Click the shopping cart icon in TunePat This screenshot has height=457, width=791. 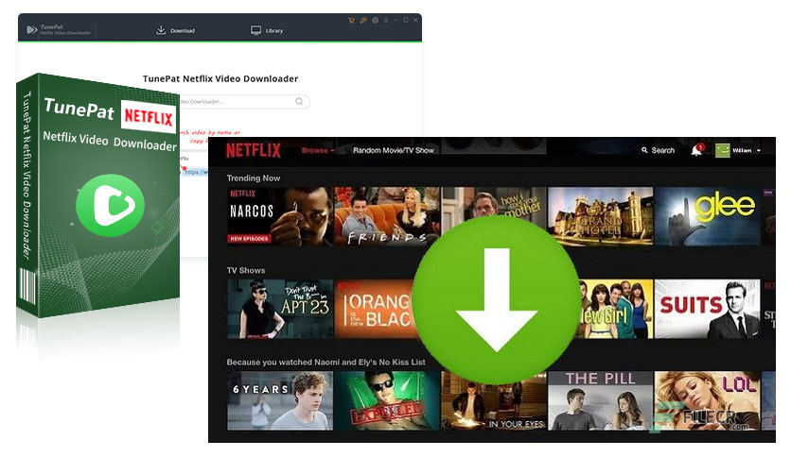[x=351, y=20]
